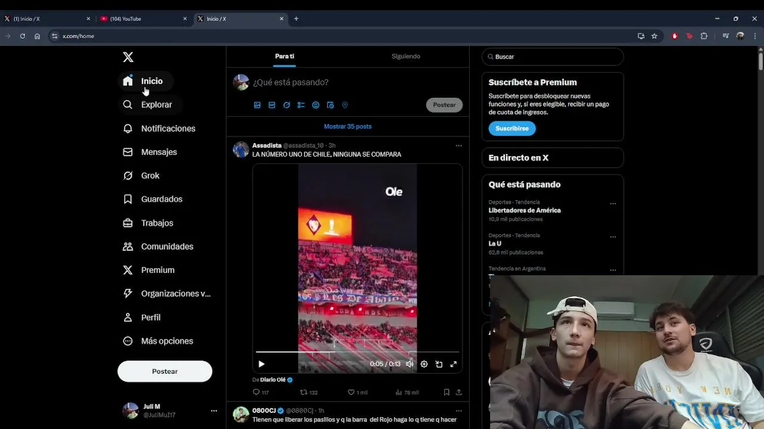The width and height of the screenshot is (764, 429).
Task: Open Organizaciones verificadas entry
Action: click(x=167, y=294)
